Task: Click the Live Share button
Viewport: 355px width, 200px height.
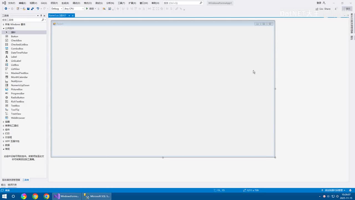Action: (323, 9)
